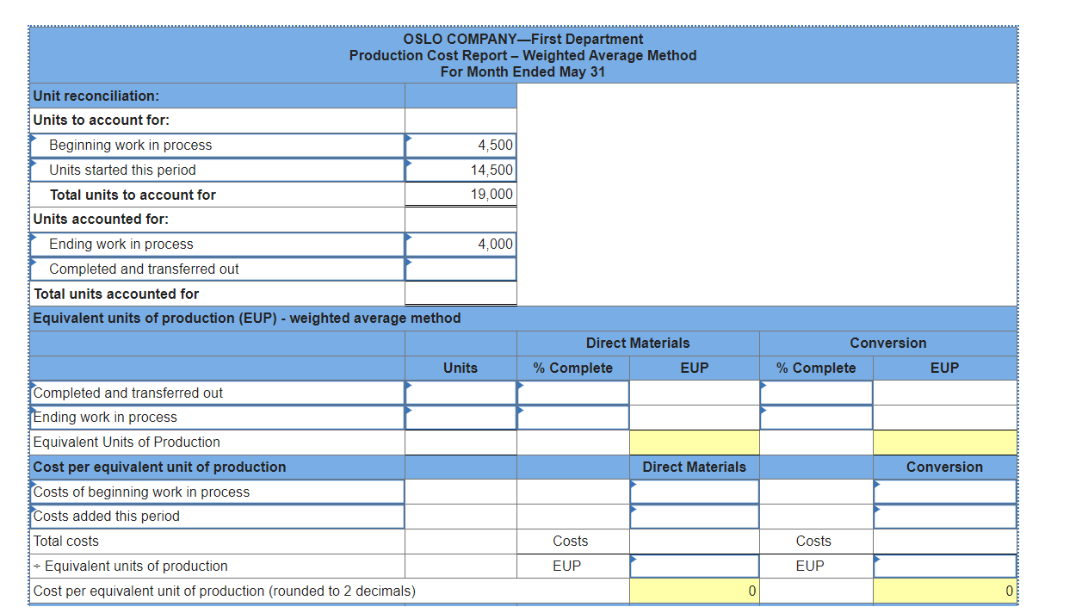The width and height of the screenshot is (1082, 613).
Task: Enter a value in the Conversion EUP divisor field
Action: pos(944,566)
